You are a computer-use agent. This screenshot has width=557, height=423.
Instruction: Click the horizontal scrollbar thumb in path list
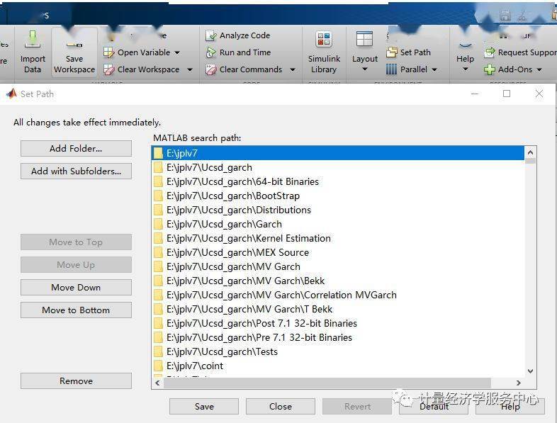tap(327, 383)
